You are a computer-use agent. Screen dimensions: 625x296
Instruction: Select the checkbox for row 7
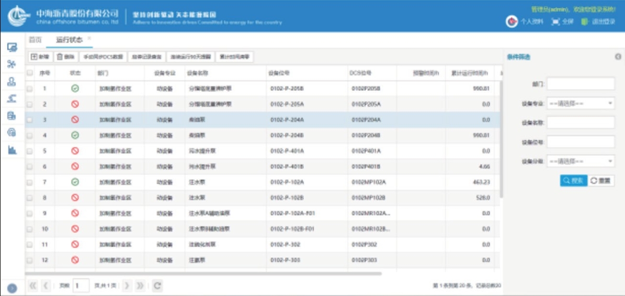[x=30, y=182]
